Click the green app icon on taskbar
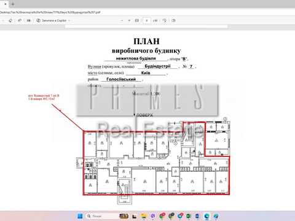This screenshot has width=295, height=221. [x=189, y=216]
